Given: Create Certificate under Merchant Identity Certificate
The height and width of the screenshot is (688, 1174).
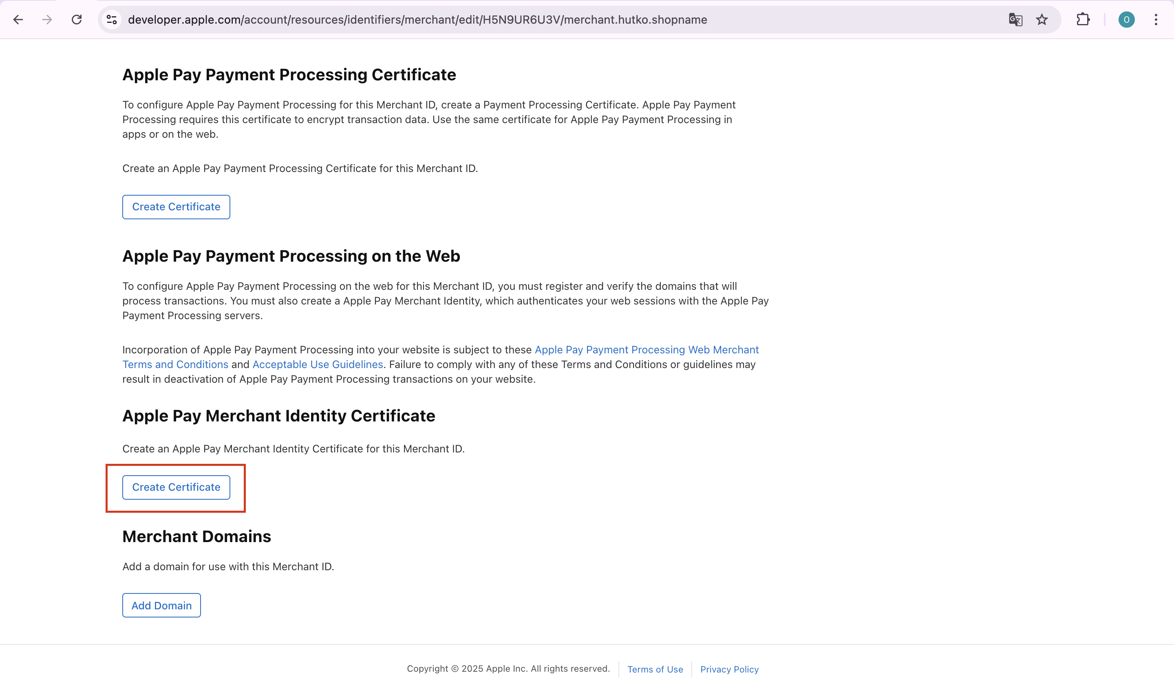Looking at the screenshot, I should click(x=176, y=487).
